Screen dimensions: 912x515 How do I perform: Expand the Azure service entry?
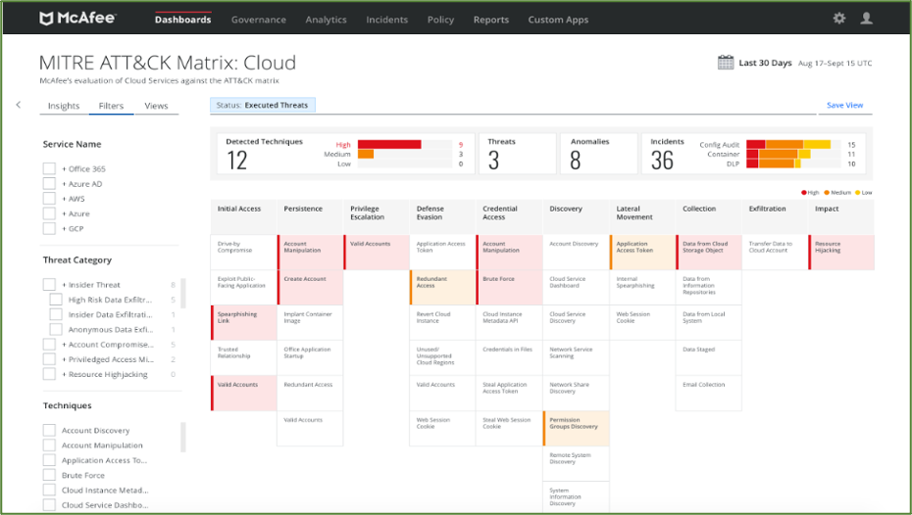click(x=64, y=213)
